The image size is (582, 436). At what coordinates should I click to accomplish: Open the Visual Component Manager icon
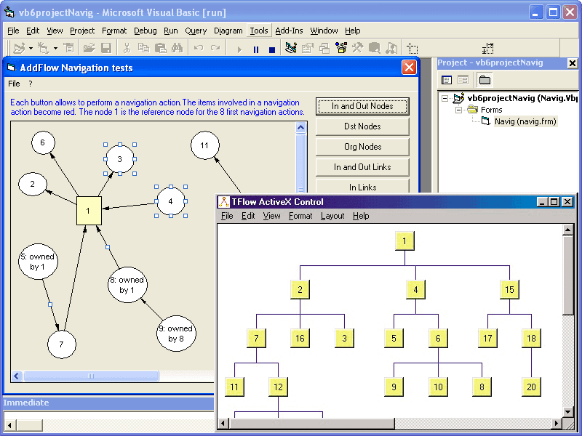click(x=391, y=48)
